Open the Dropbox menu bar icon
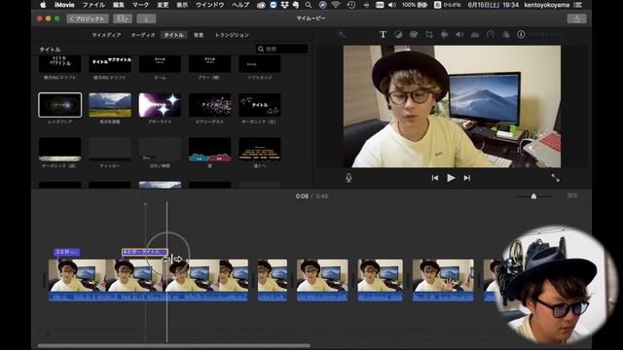 coord(284,5)
